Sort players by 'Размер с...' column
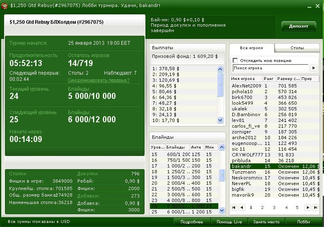 (288, 79)
